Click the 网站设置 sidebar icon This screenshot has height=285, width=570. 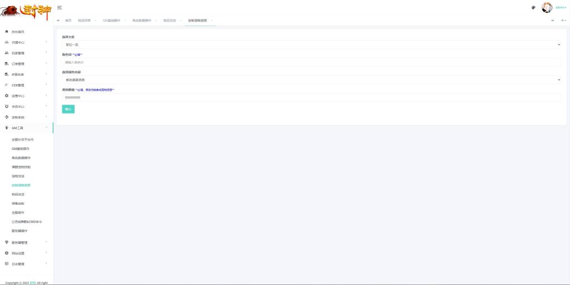coord(6,253)
